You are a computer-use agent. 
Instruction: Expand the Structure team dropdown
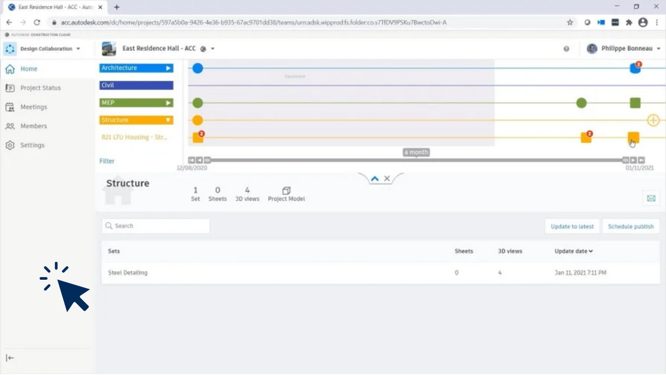coord(168,120)
